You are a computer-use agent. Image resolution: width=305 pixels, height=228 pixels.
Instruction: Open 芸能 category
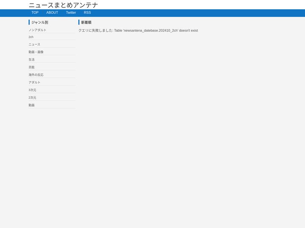31,67
